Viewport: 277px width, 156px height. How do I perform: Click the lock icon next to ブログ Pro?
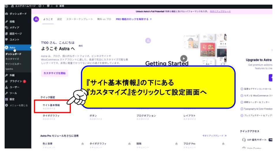tap(223, 144)
